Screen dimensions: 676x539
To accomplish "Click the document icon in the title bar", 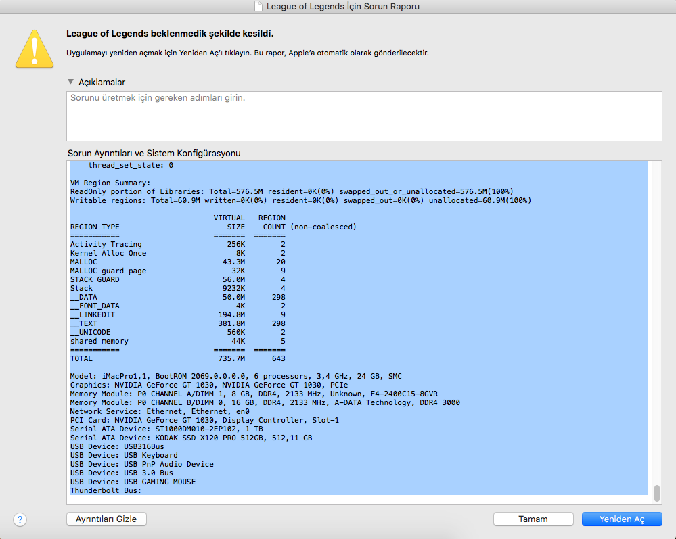I will [258, 7].
